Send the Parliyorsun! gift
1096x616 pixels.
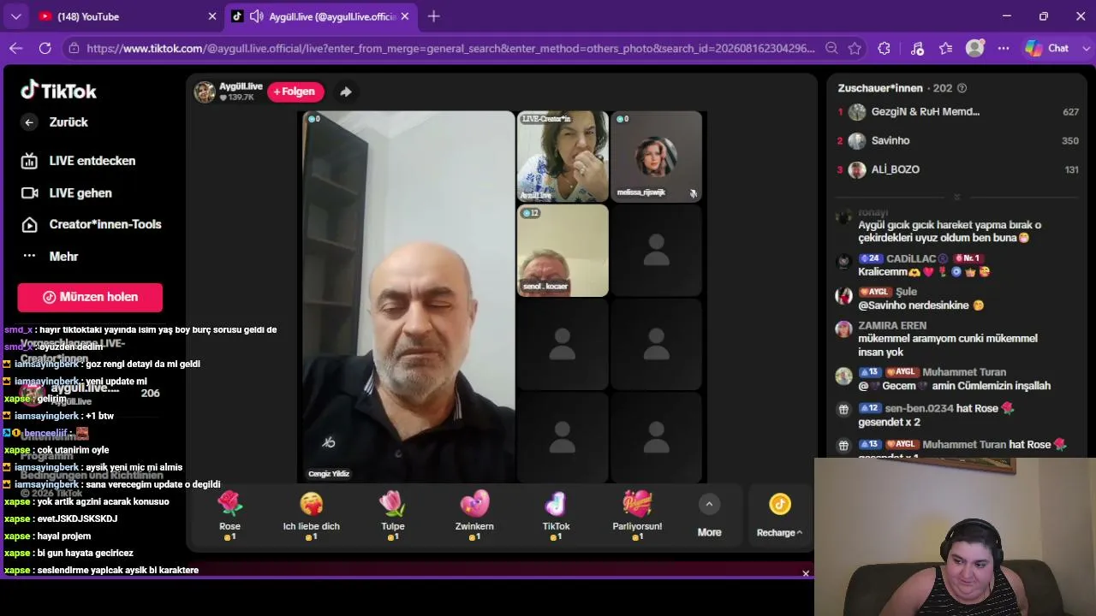tap(637, 515)
